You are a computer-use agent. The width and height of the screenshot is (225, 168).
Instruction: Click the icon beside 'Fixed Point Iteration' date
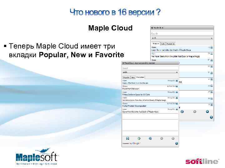click(177, 86)
